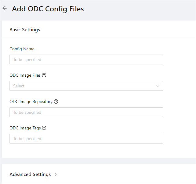Select the ODC Image Tags input box
196x184 pixels.
pos(86,139)
